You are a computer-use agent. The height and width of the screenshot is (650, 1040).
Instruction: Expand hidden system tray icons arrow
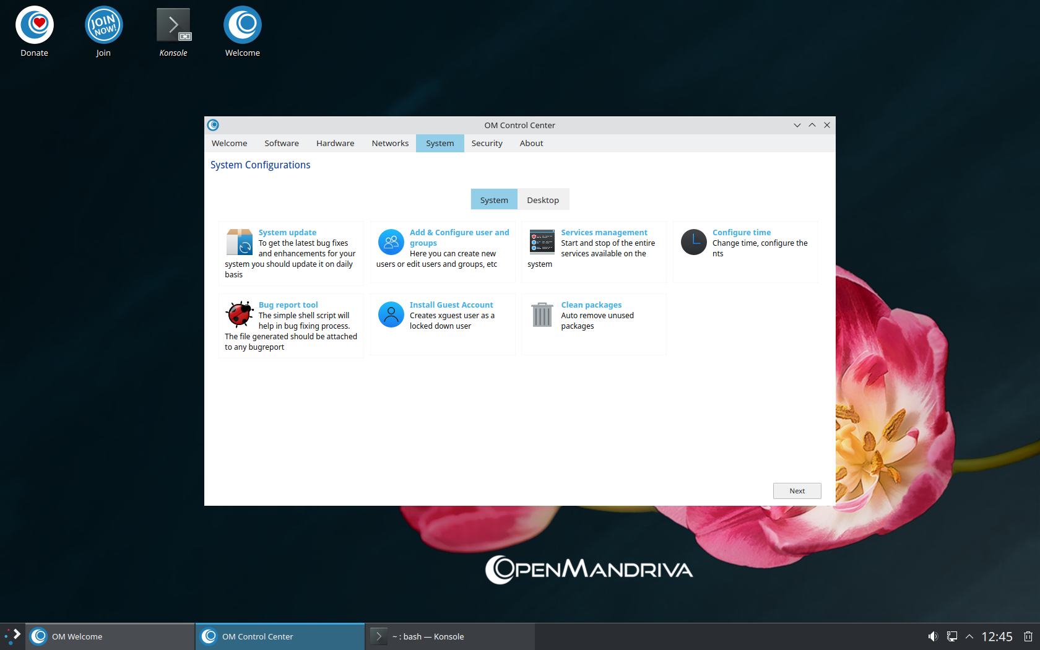[x=969, y=636]
